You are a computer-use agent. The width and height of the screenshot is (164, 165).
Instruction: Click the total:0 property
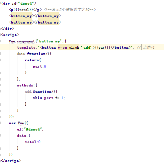tap(33, 142)
